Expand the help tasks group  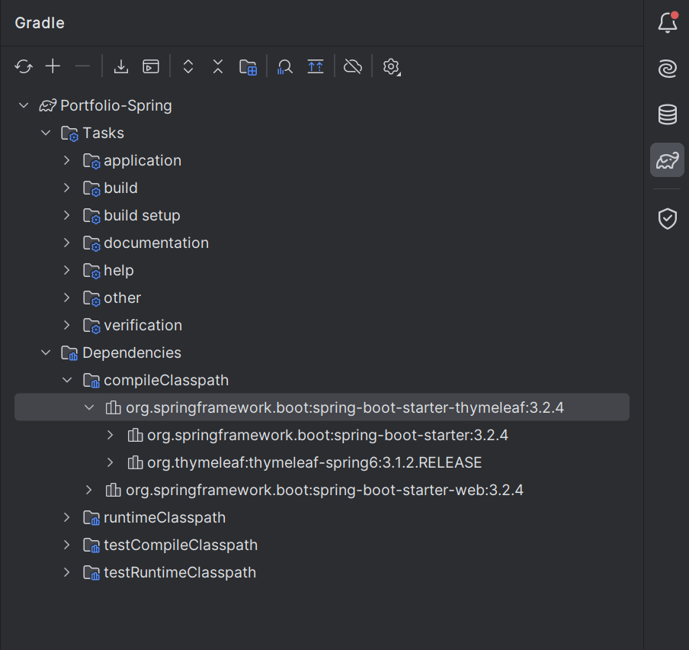(67, 271)
